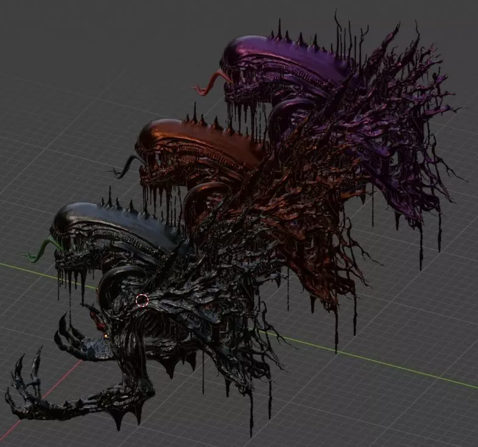Click the small orange origin dot on the black alien
This screenshot has height=447, width=478.
(x=106, y=336)
